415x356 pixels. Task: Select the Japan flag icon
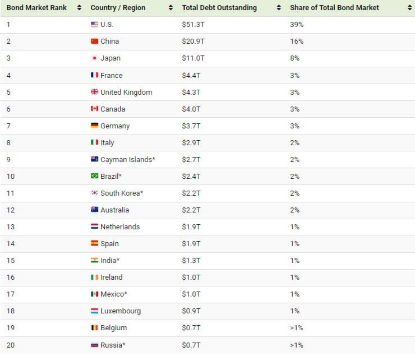(x=94, y=58)
